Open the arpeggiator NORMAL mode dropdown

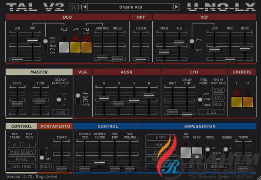218,166
